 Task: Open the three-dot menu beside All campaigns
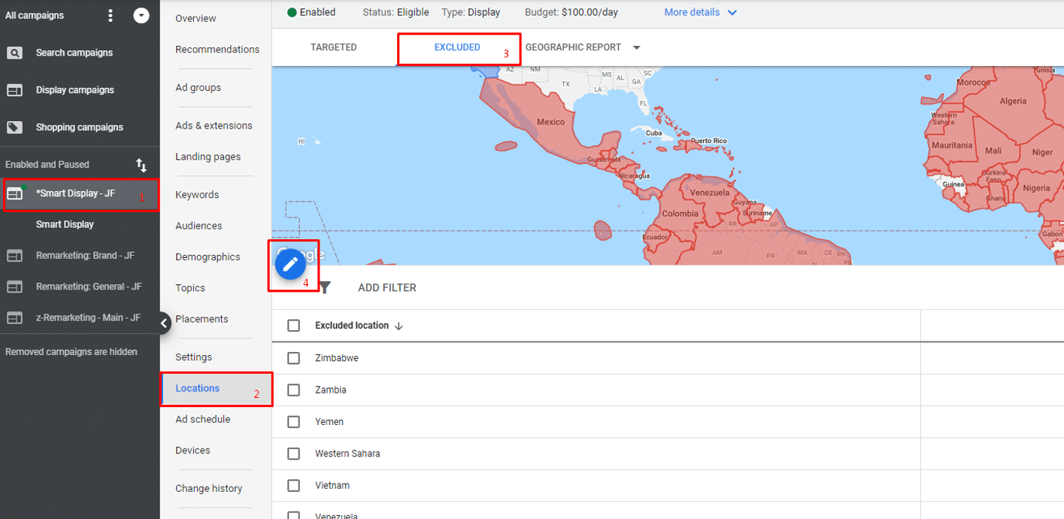(x=111, y=16)
